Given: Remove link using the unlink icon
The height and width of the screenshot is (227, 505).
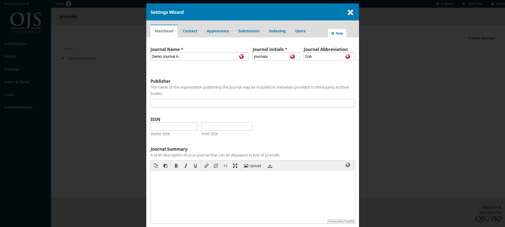Looking at the screenshot, I should click(216, 166).
